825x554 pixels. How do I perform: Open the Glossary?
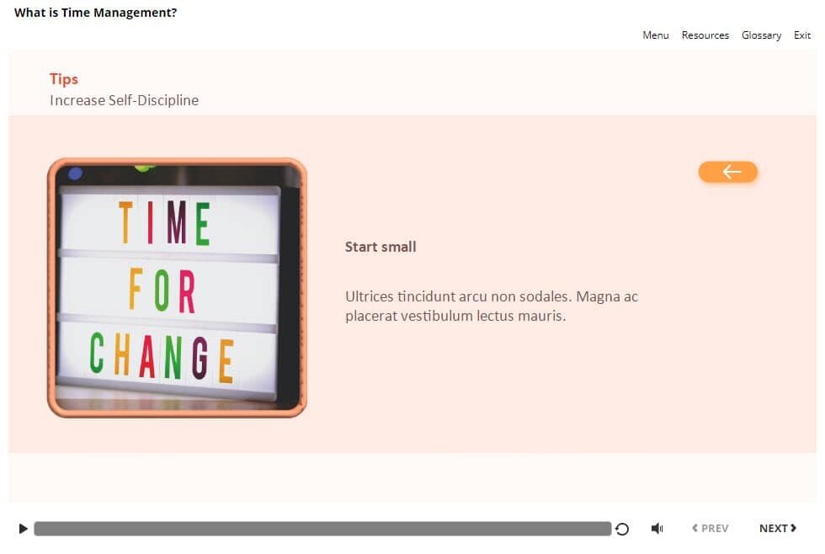point(761,35)
